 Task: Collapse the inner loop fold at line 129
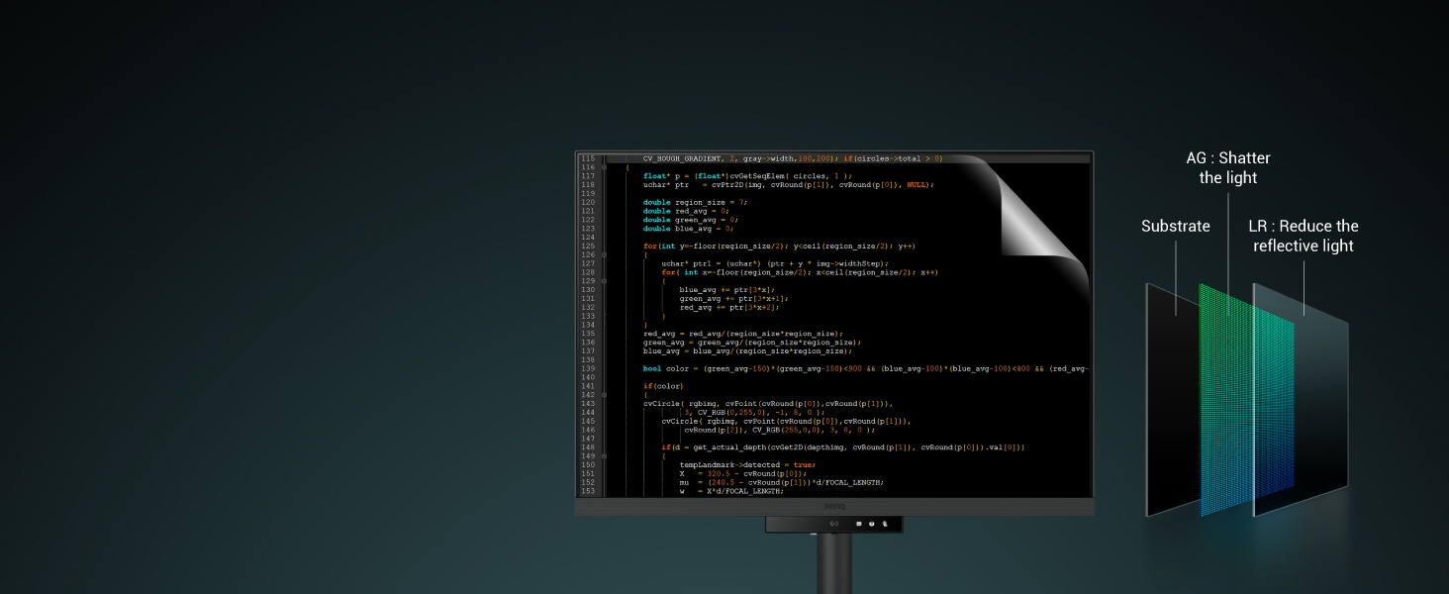604,281
